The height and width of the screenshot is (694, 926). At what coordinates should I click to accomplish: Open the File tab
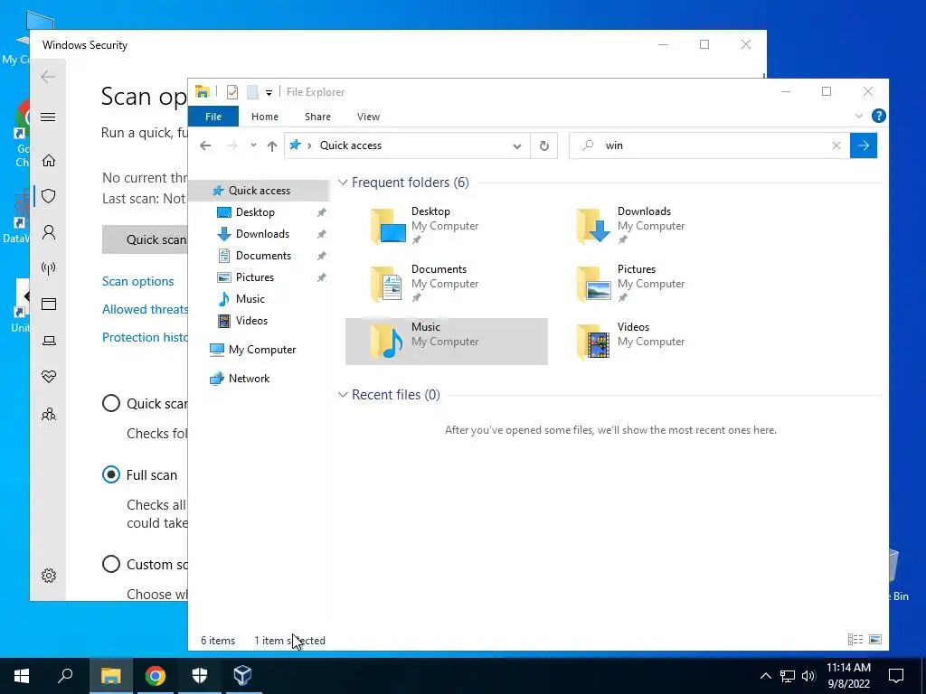tap(213, 117)
